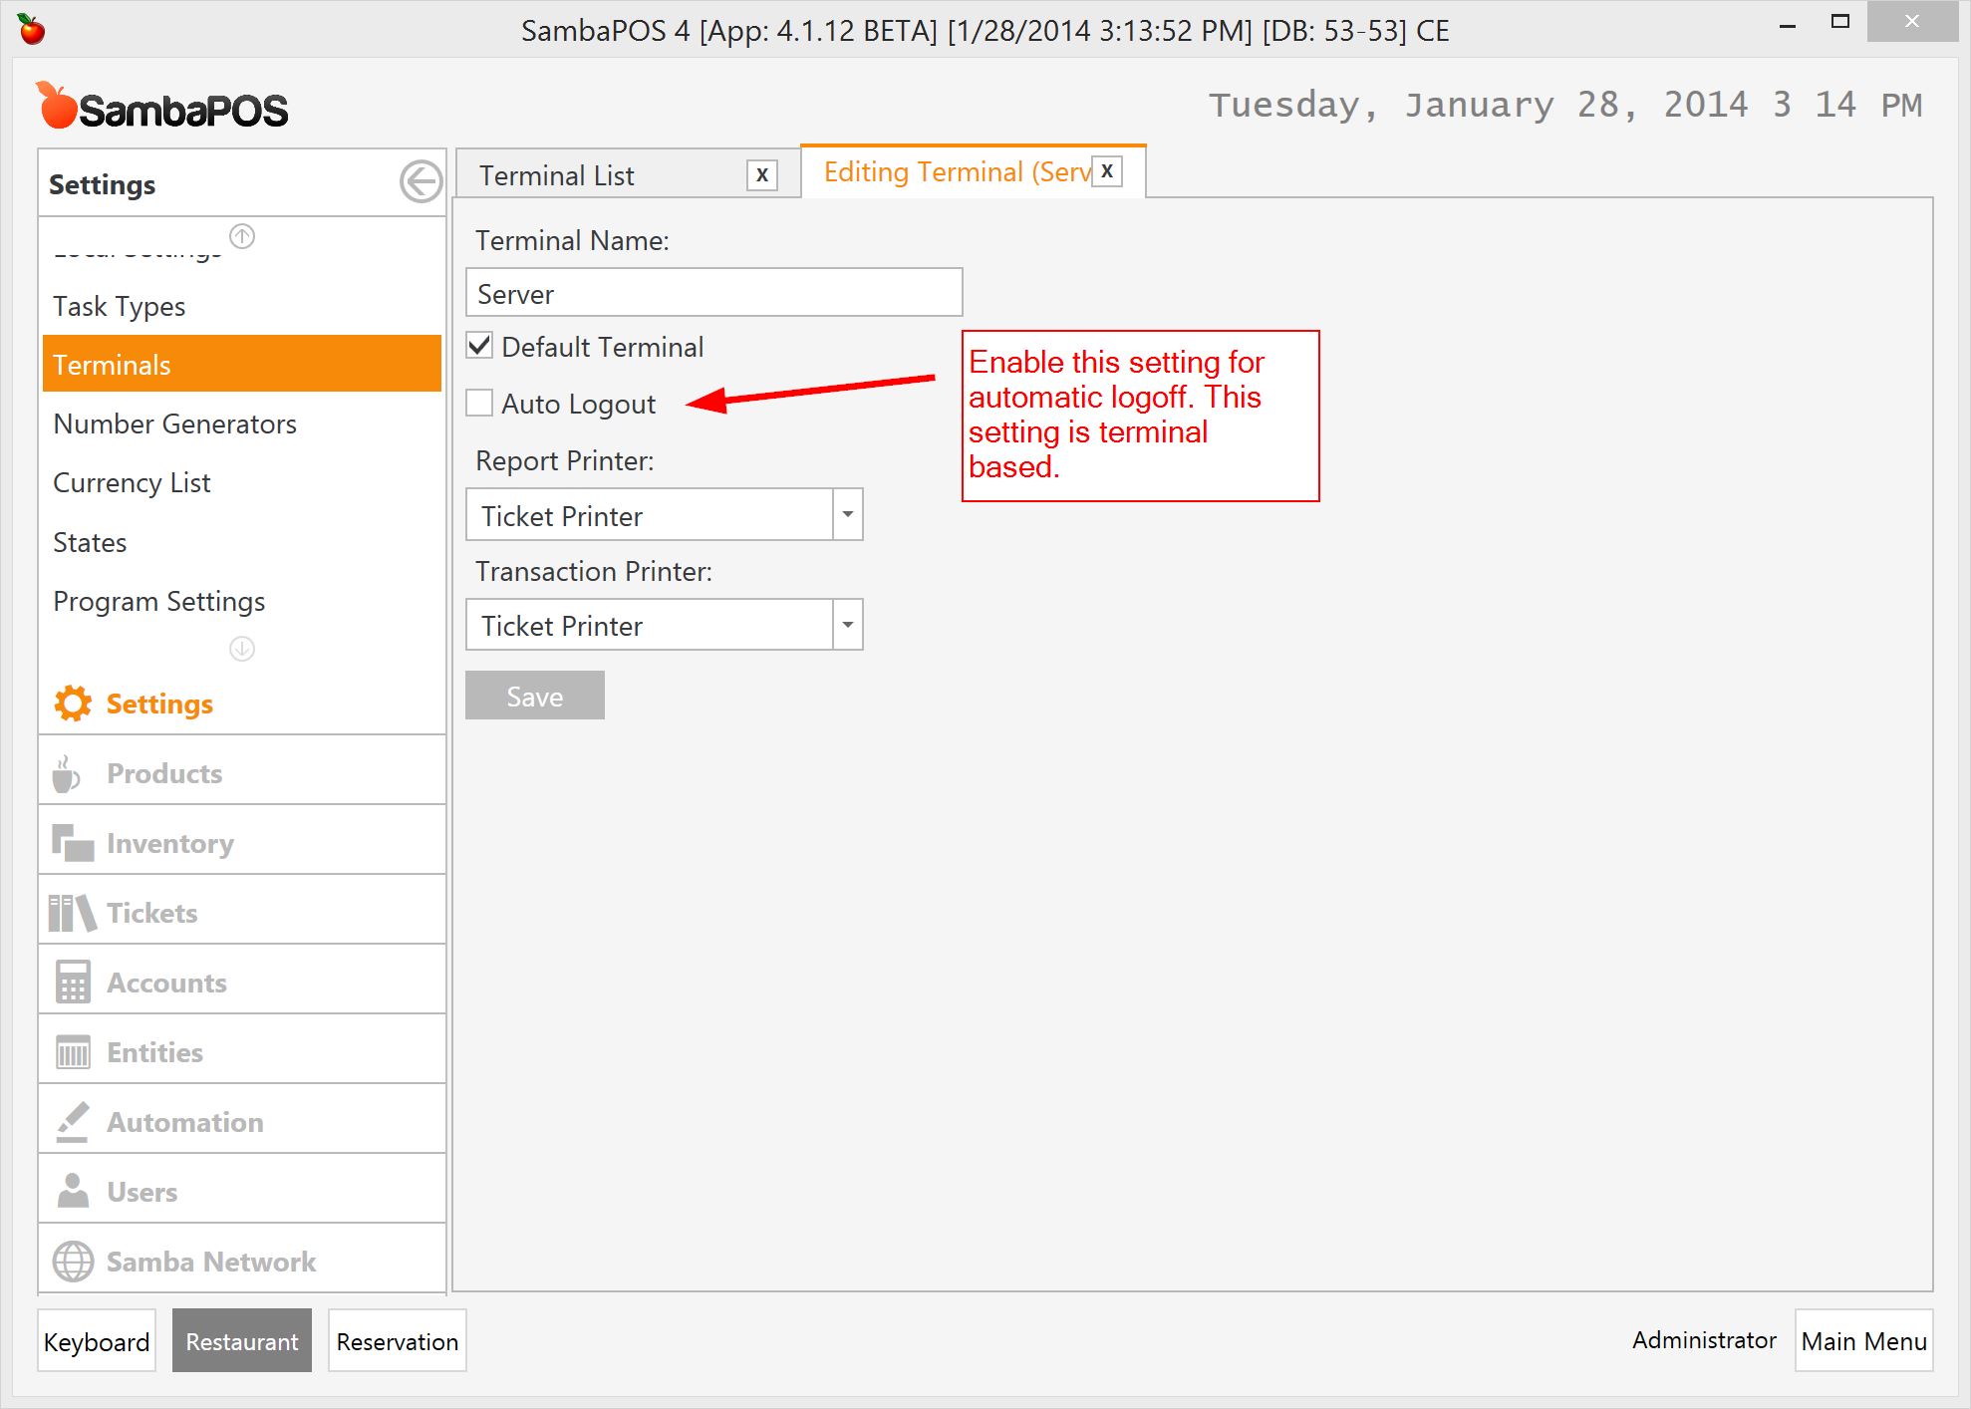Open the Inventory section
Image resolution: width=1971 pixels, height=1409 pixels.
point(169,842)
